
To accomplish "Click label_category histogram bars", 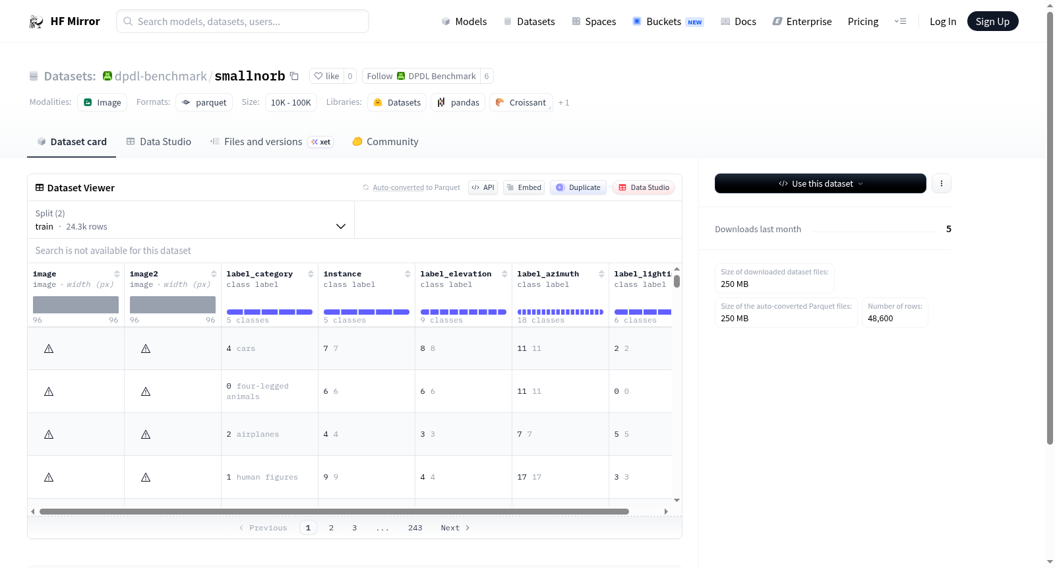I will point(270,312).
